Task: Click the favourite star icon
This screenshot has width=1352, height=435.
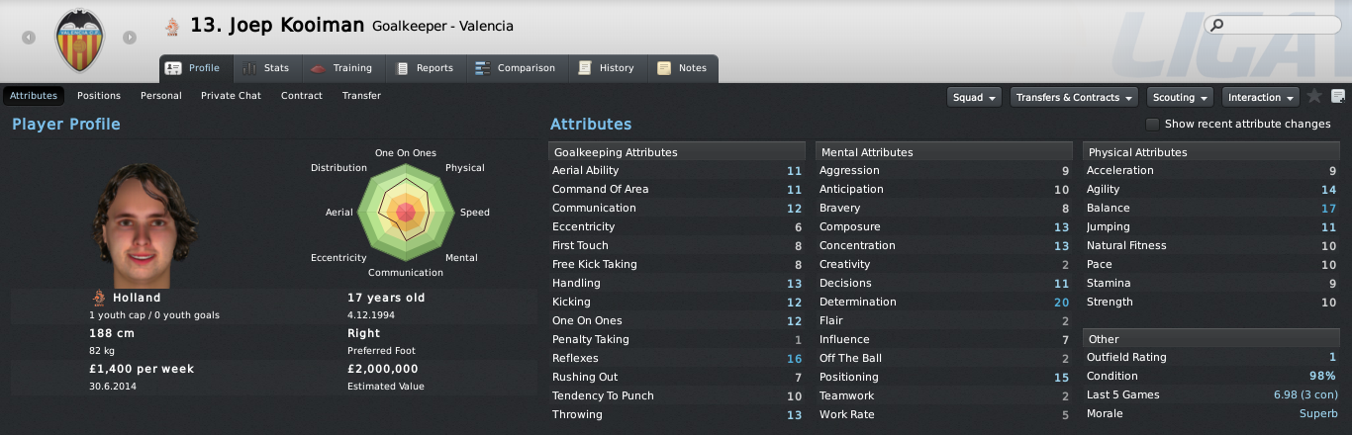Action: point(1314,96)
